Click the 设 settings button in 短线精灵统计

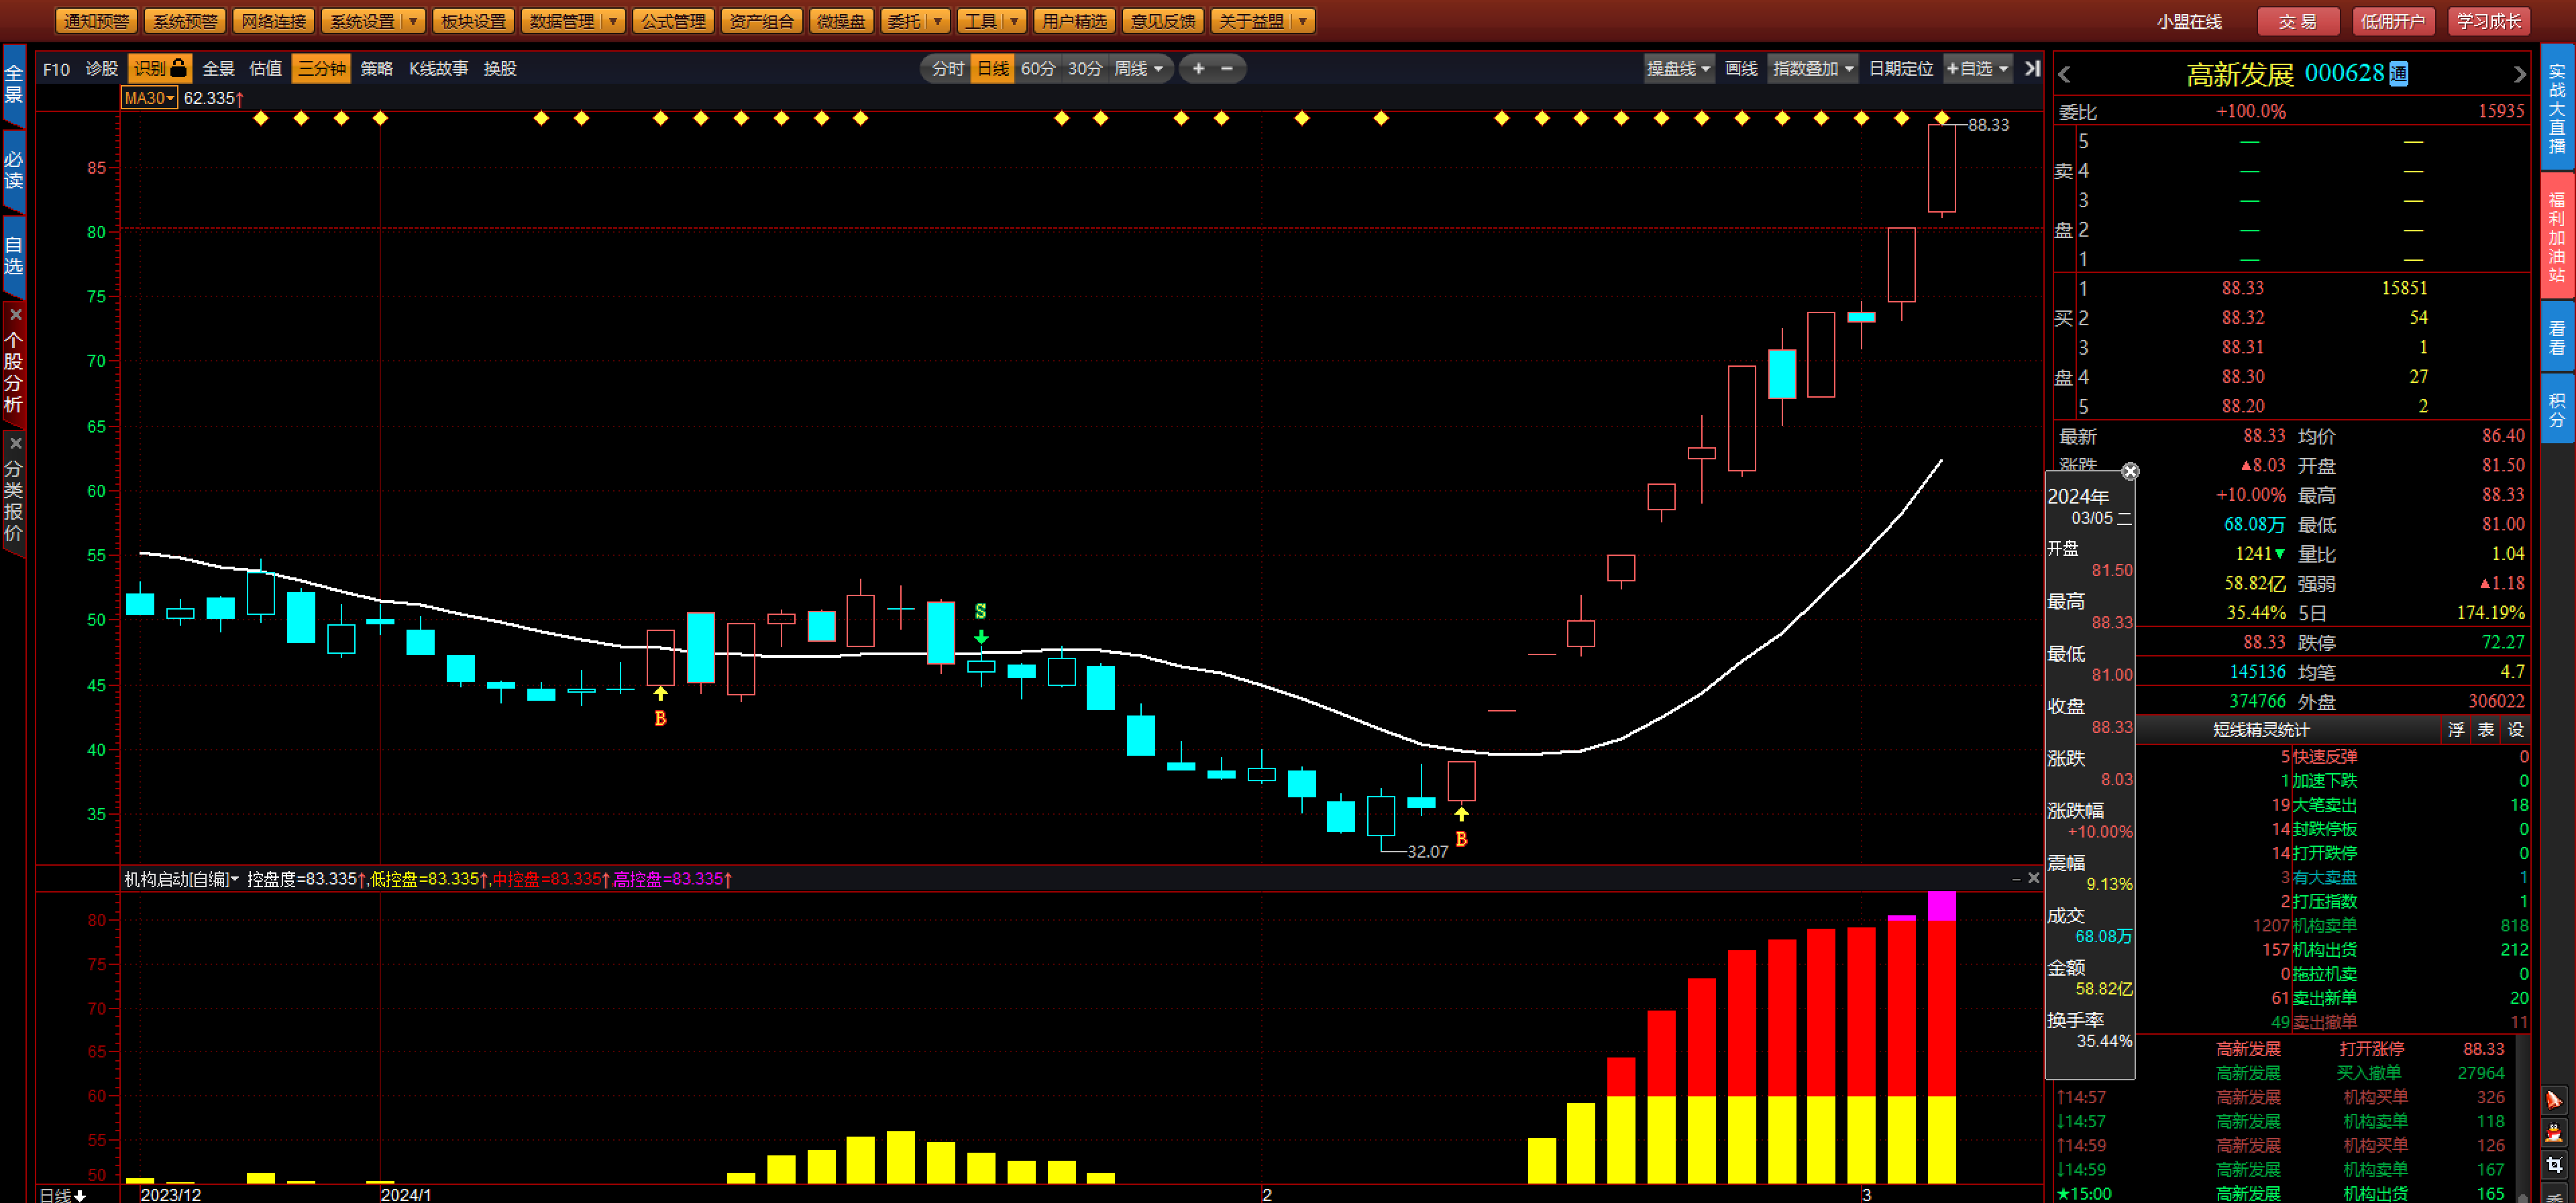2514,730
